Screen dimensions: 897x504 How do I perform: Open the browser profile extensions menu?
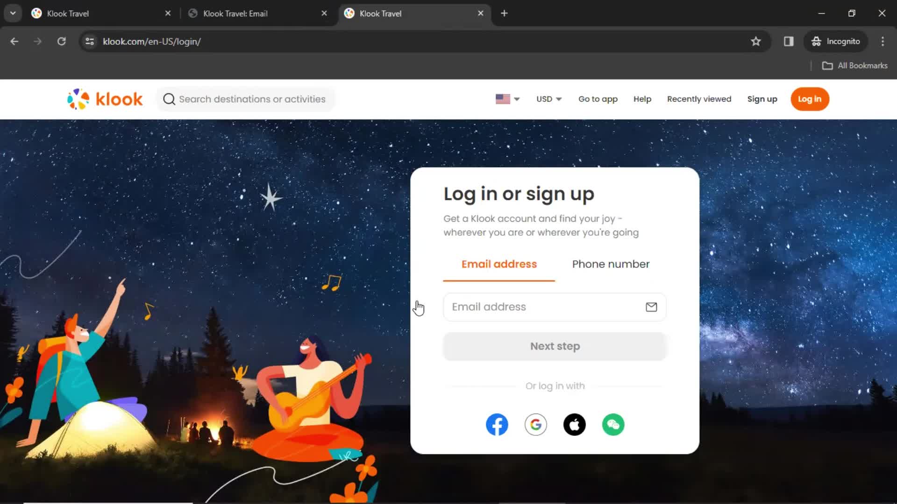pyautogui.click(x=789, y=41)
